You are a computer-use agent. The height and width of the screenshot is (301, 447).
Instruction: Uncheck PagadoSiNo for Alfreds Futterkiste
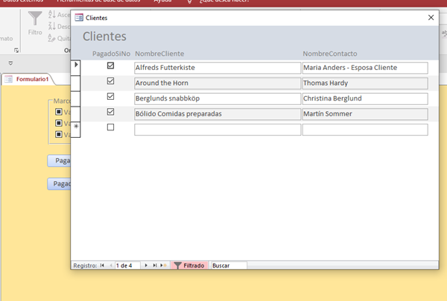[110, 66]
